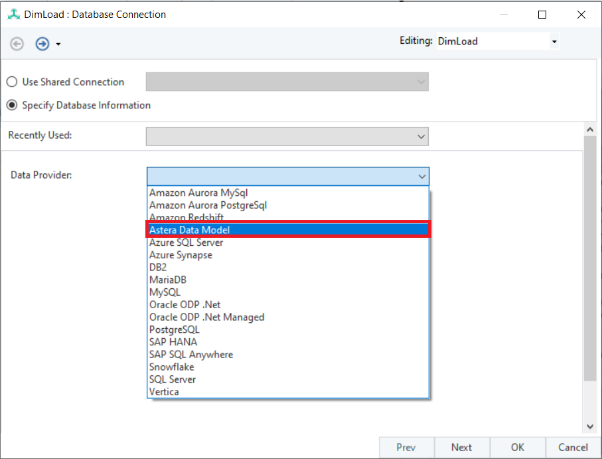Click the forward navigation arrow icon
Viewport: 602px width, 459px height.
42,44
